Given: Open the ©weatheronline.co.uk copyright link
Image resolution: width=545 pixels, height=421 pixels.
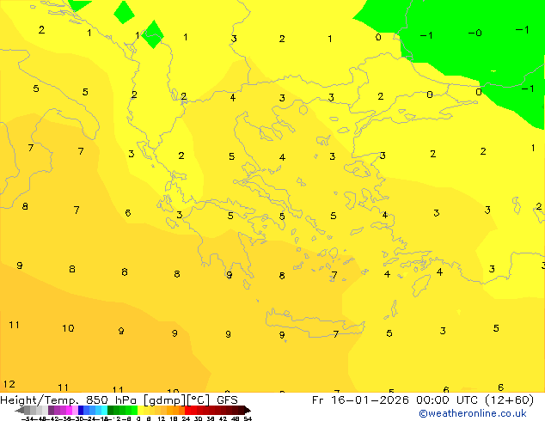Looking at the screenshot, I should [x=473, y=413].
